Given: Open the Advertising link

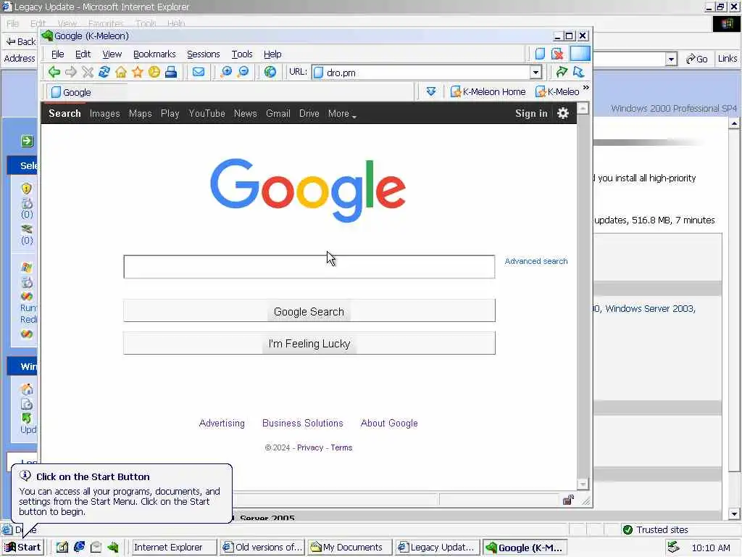Looking at the screenshot, I should click(222, 423).
